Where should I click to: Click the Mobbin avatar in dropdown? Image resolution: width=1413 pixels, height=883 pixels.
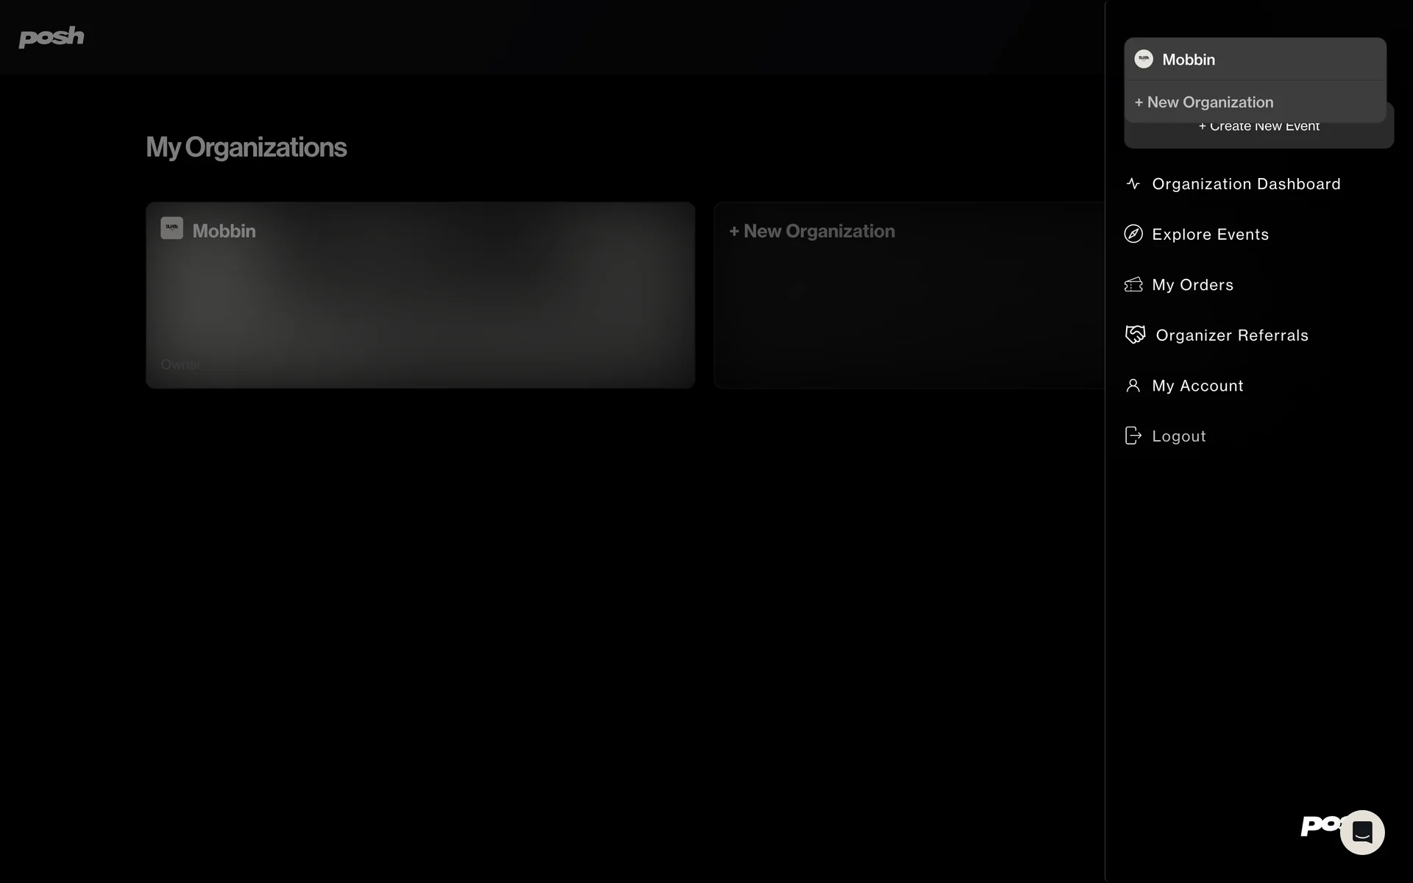point(1144,59)
